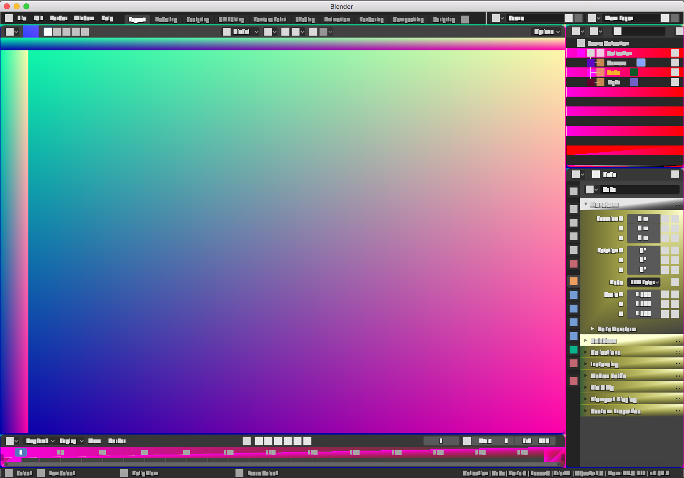Toggle snapping in the viewport header
The width and height of the screenshot is (684, 478).
[x=285, y=32]
